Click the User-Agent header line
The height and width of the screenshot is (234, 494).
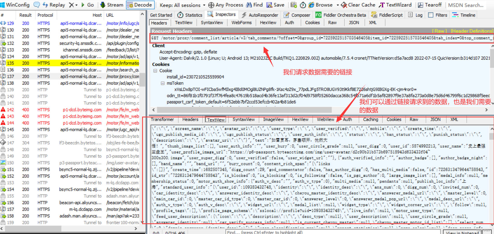(x=325, y=58)
